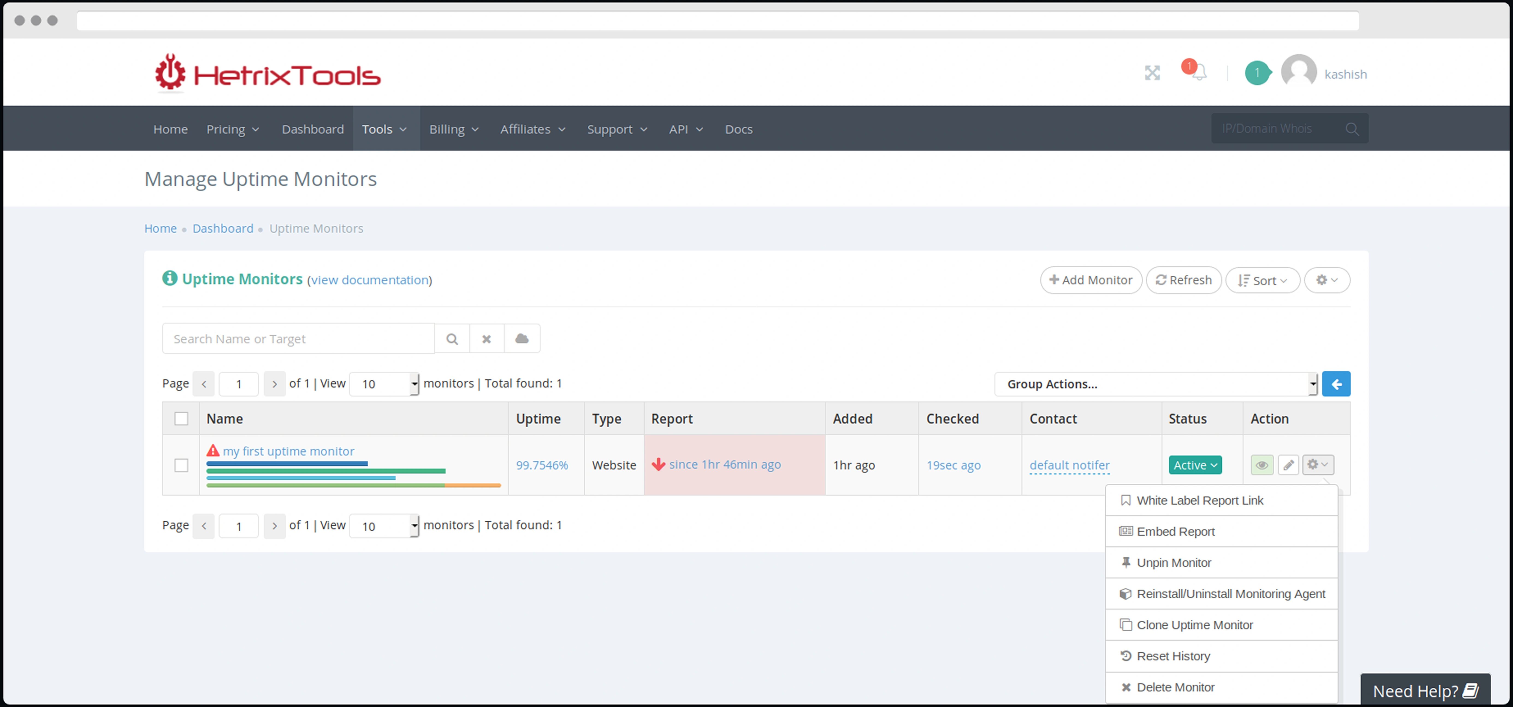
Task: Click the notifications bell icon
Action: [x=1199, y=73]
